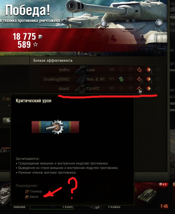Select player SmailKing[DOND] in the list
Screen dimensions: 175x214
tap(57, 79)
